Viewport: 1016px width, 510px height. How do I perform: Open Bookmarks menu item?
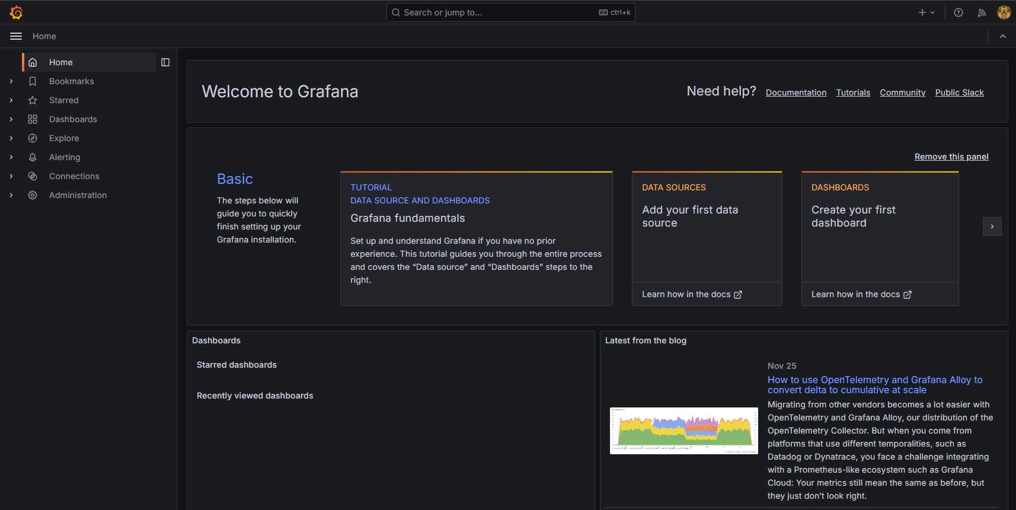[x=71, y=81]
